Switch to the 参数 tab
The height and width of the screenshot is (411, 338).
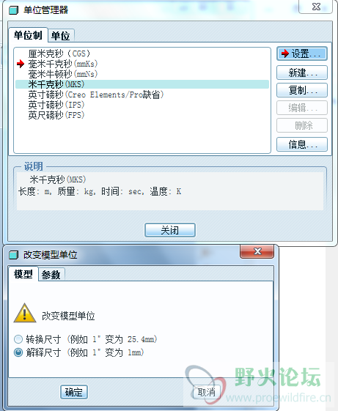click(51, 275)
